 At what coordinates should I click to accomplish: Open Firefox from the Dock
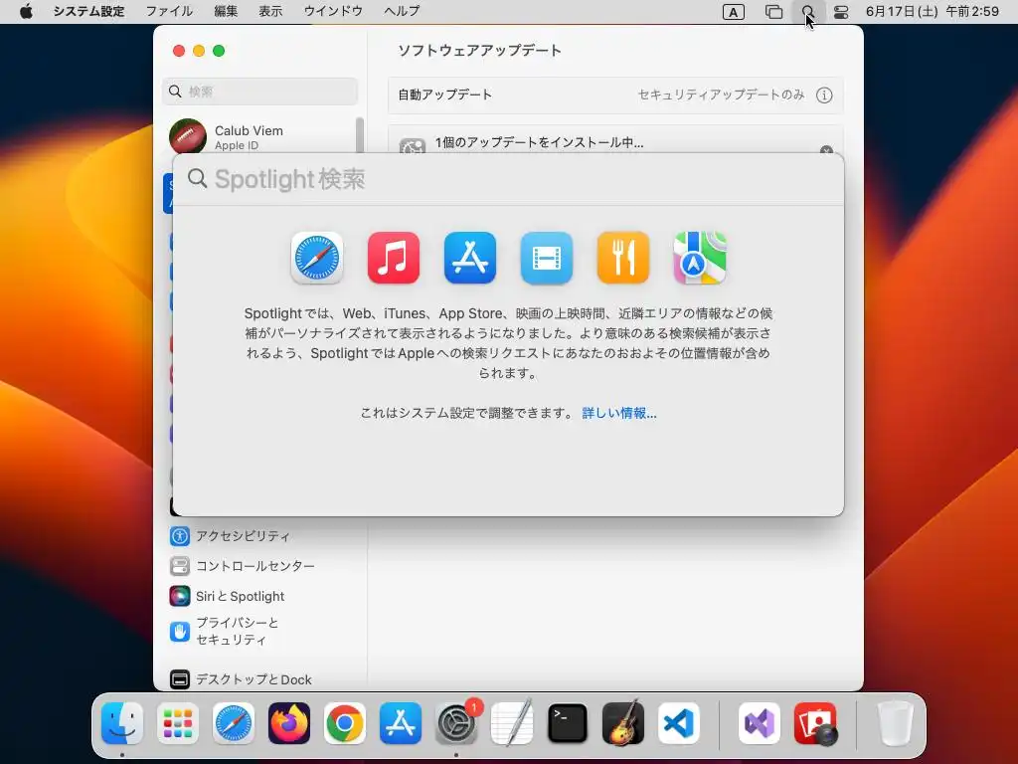click(289, 723)
